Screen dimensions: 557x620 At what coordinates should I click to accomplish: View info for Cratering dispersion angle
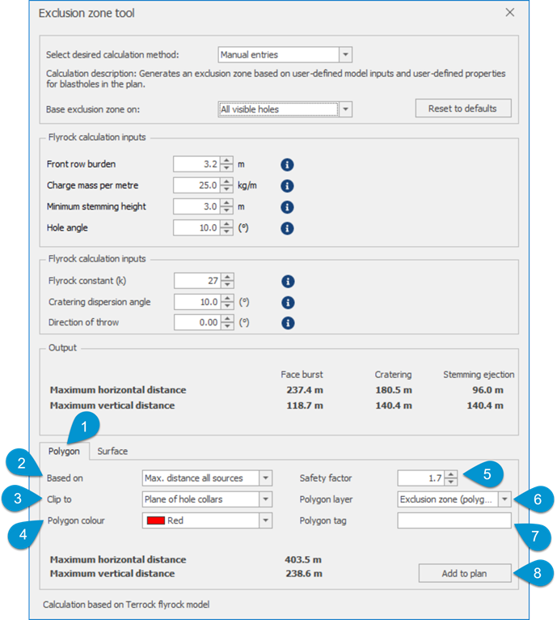[x=288, y=303]
